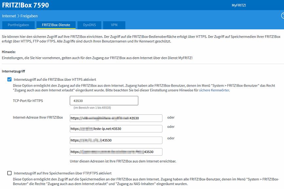The image size is (284, 189).
Task: Focus the TCP-Port für HTTPS field
Action: [104, 101]
